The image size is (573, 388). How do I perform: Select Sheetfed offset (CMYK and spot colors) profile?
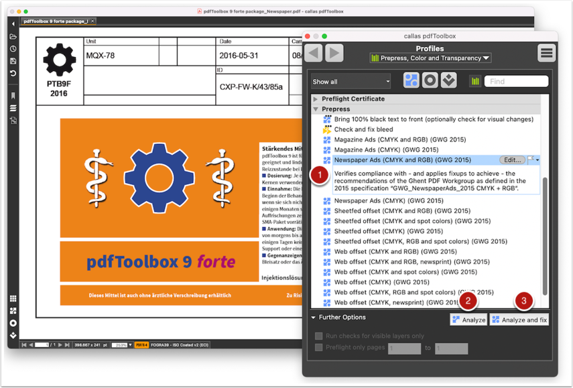point(413,221)
